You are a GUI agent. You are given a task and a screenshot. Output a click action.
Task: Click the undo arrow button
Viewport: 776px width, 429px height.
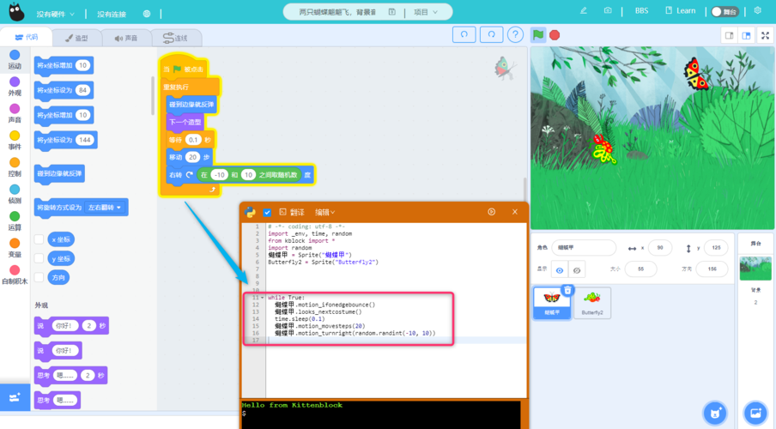464,35
